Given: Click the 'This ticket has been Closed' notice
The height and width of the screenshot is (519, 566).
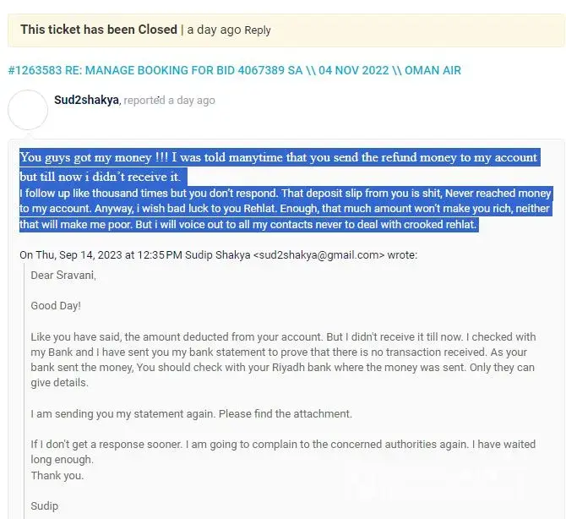Looking at the screenshot, I should pos(98,30).
